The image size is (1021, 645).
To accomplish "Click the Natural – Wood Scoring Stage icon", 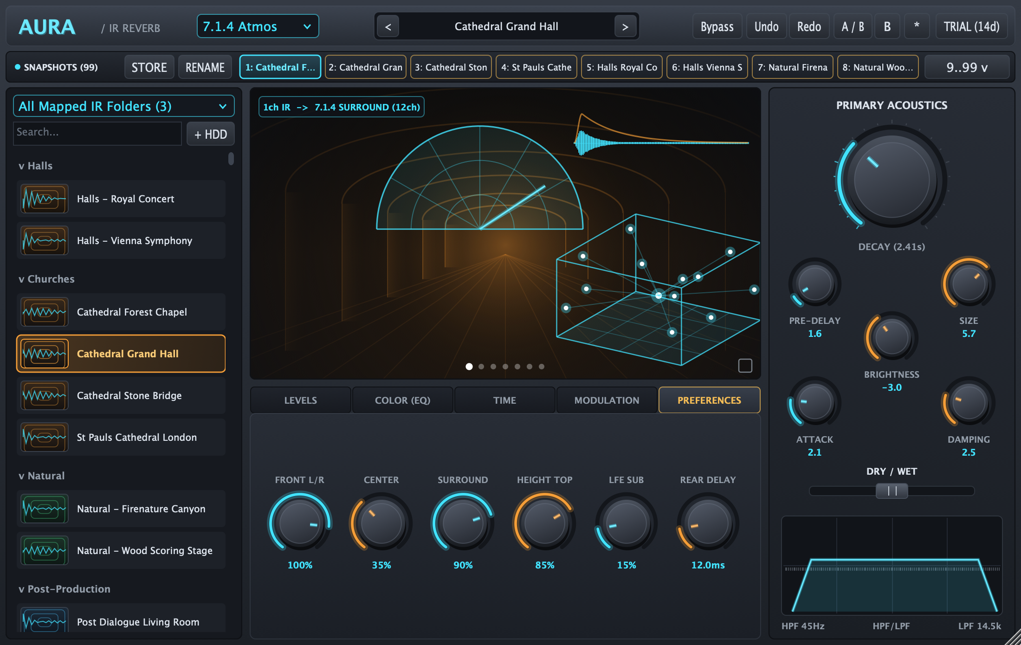I will 45,550.
